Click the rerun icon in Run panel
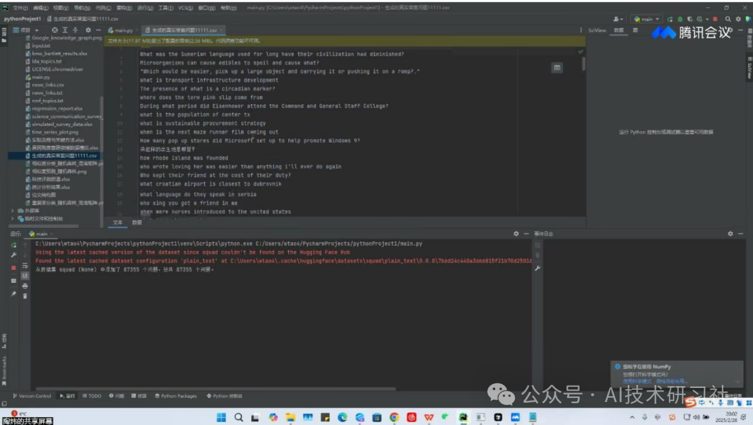753x425 pixels. pos(14,245)
